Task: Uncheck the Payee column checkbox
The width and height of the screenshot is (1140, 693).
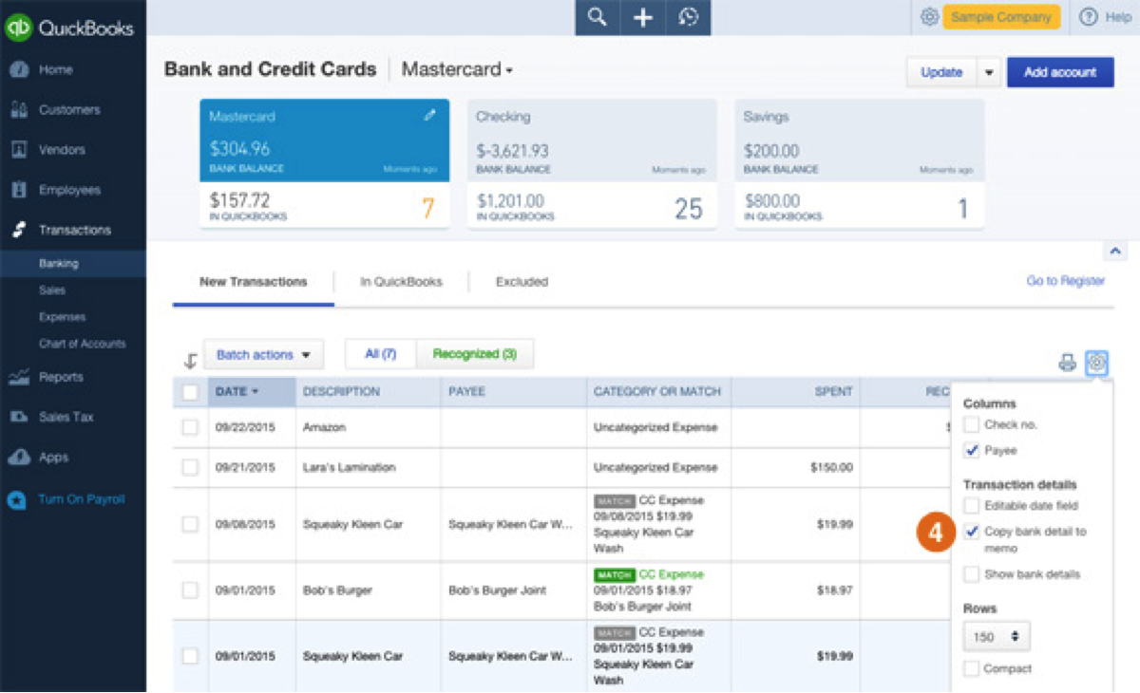Action: (971, 450)
